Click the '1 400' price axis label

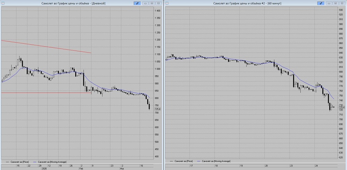(158, 11)
